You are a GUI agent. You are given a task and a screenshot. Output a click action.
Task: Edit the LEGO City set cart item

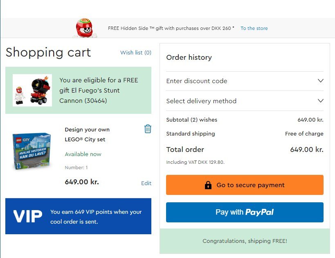click(146, 183)
